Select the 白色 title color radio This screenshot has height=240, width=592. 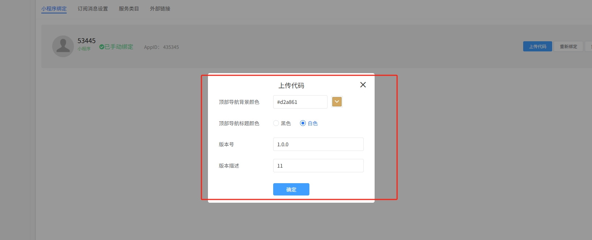[303, 123]
